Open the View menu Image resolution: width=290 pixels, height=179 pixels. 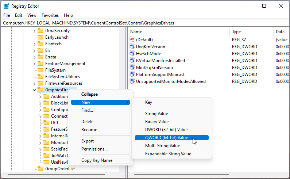tap(32, 15)
